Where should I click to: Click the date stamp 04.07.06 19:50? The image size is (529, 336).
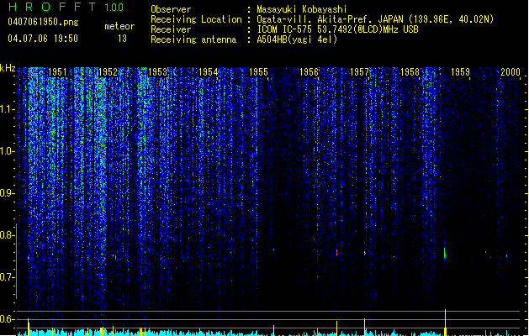[43, 39]
